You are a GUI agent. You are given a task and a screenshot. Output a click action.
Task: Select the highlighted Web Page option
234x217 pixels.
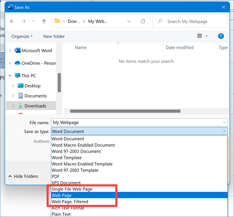pos(139,195)
